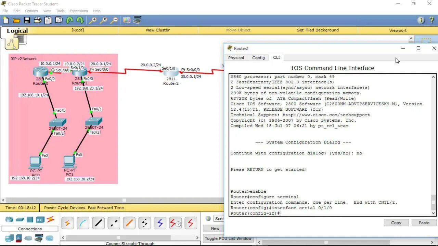The width and height of the screenshot is (438, 246).
Task: Choose the Copper Straight-Through cable
Action: (98, 223)
